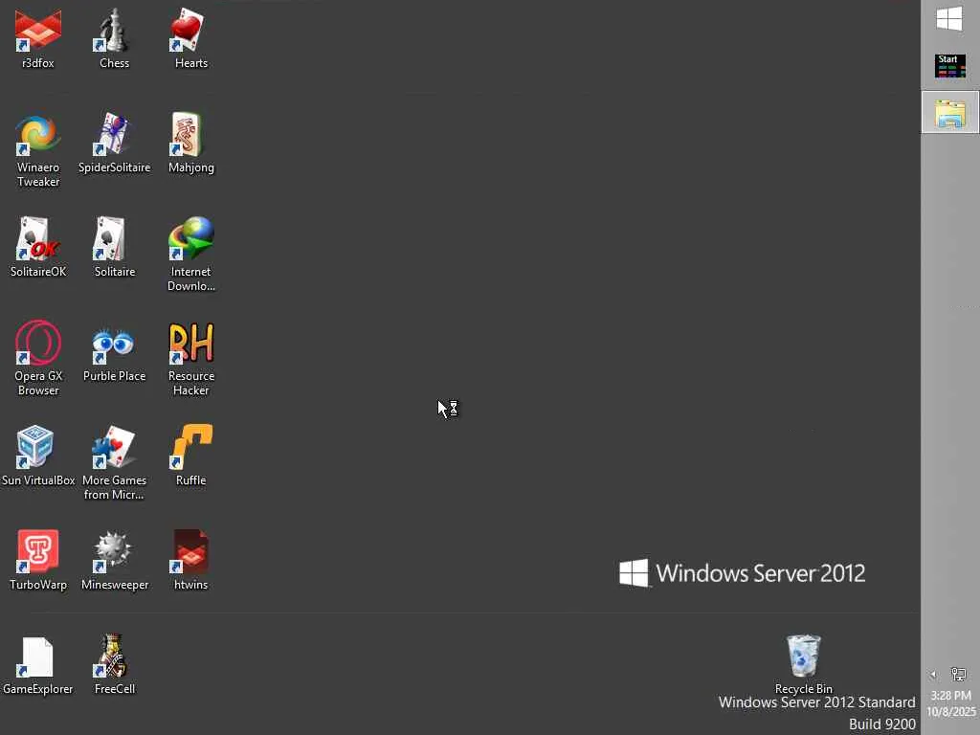The height and width of the screenshot is (735, 980).
Task: Click the Windows logo in the taskbar
Action: tap(950, 19)
